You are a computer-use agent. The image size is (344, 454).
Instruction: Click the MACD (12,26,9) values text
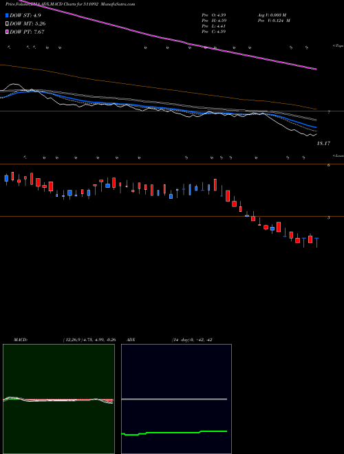coord(89,340)
